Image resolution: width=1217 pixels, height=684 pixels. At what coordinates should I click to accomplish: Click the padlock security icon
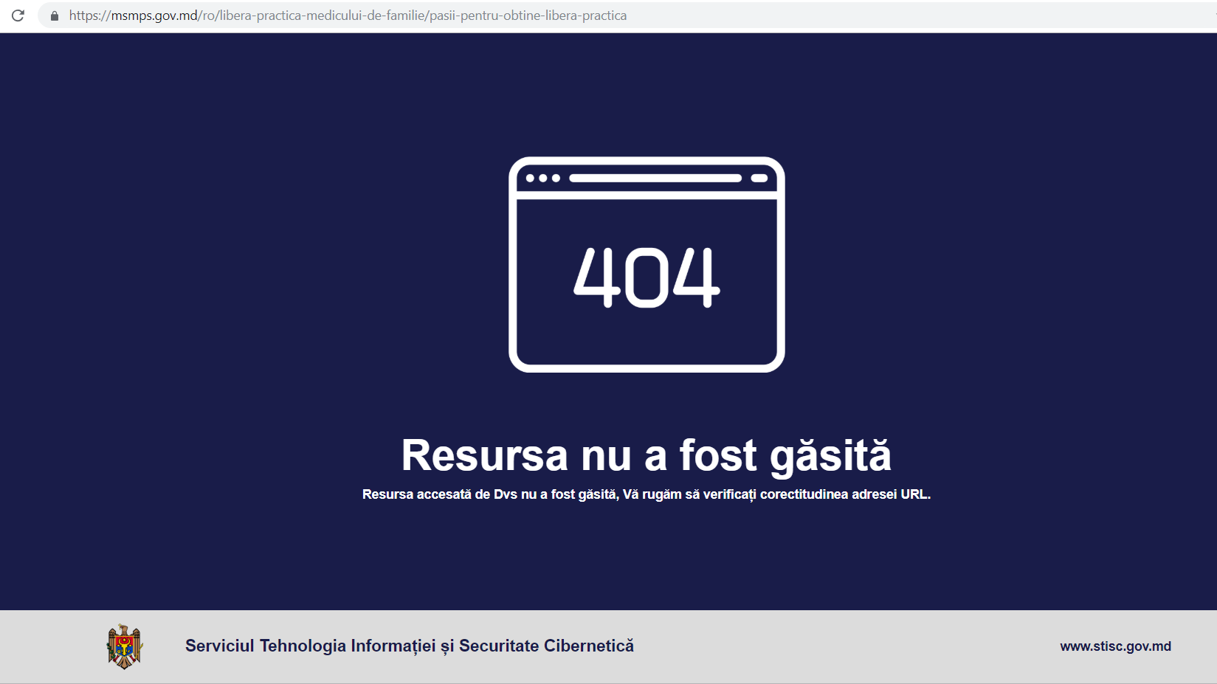tap(55, 15)
